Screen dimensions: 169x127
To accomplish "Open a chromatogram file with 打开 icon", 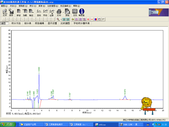I will coord(5,13).
